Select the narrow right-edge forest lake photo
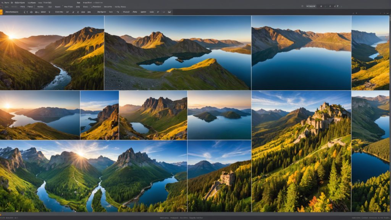Image resolution: width=391 pixels, height=220 pixels. 370,151
